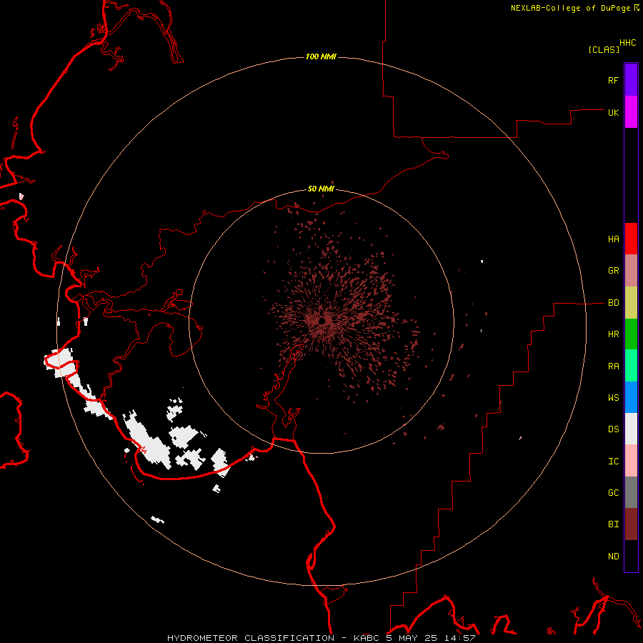This screenshot has width=643, height=643.
Task: Click the 5 MAY 25 date text
Action: coord(412,638)
